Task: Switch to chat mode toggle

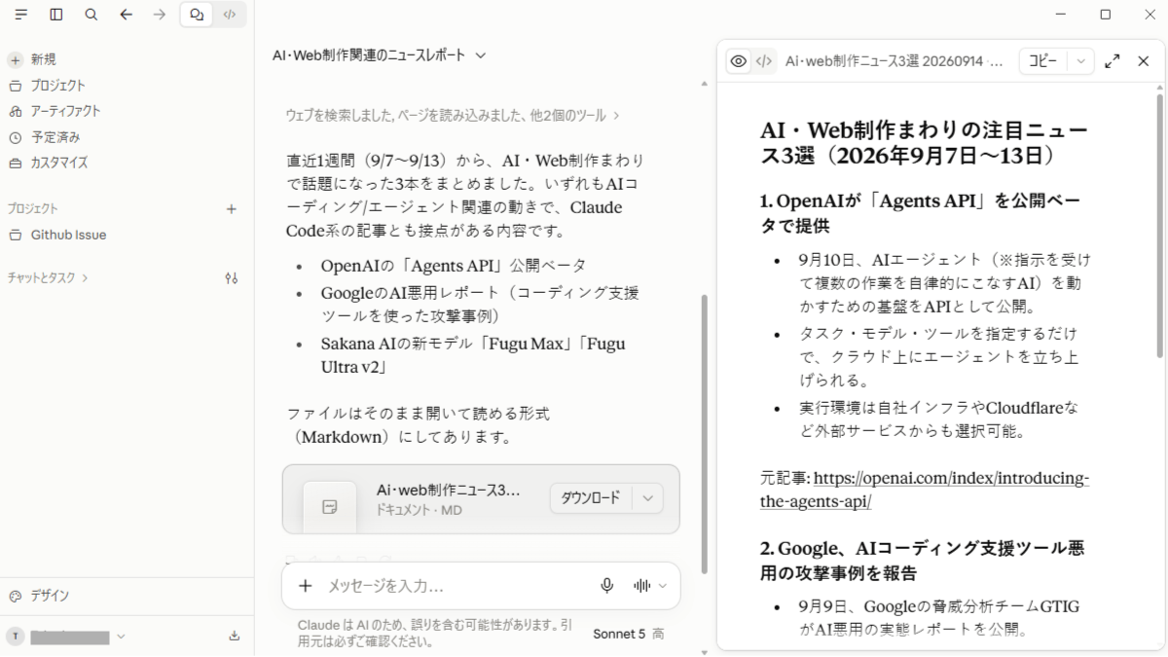Action: point(198,15)
